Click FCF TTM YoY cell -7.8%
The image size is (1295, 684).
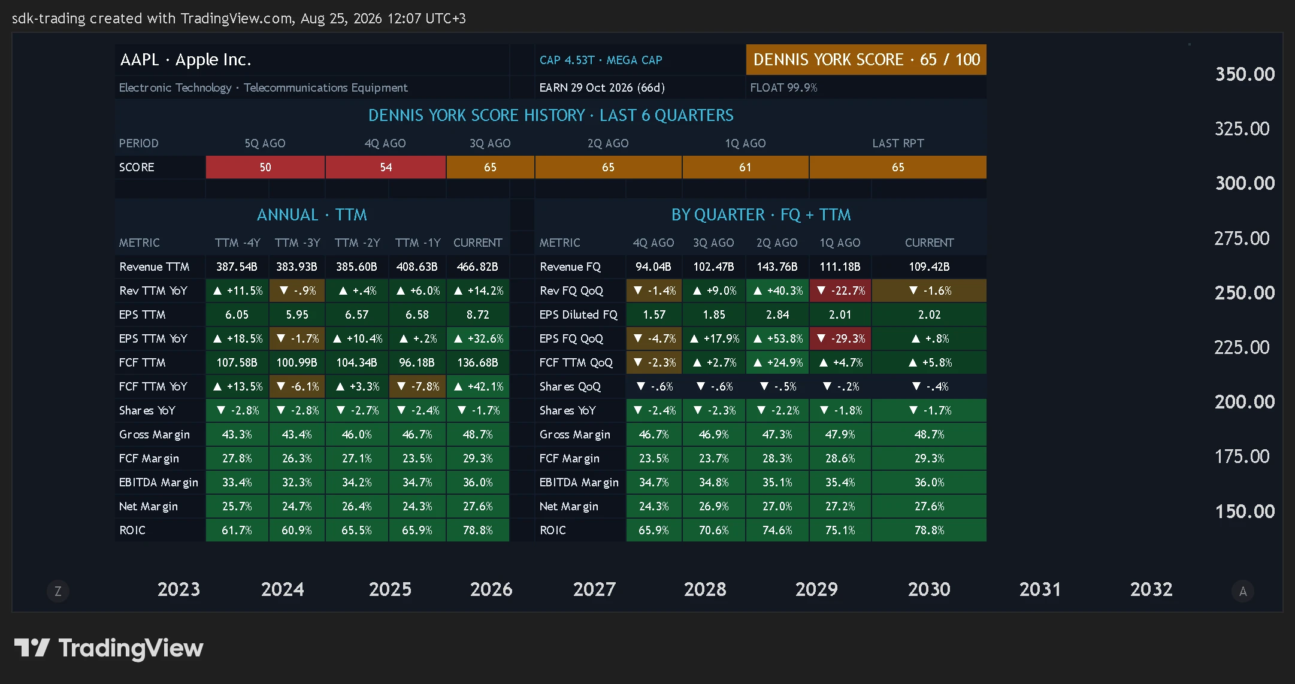pyautogui.click(x=417, y=386)
